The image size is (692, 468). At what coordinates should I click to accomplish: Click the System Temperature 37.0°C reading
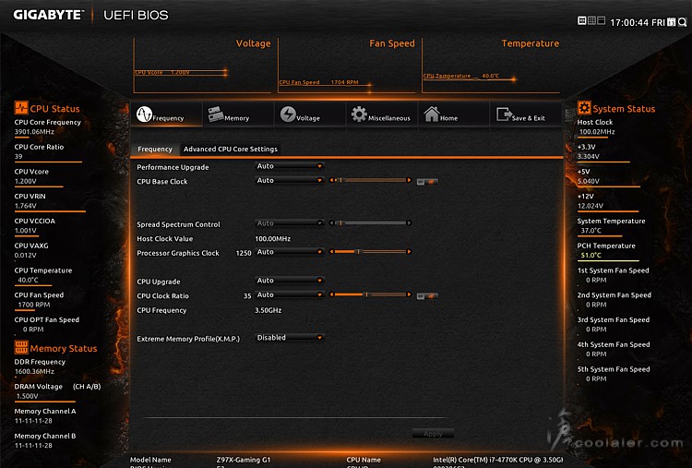[591, 231]
